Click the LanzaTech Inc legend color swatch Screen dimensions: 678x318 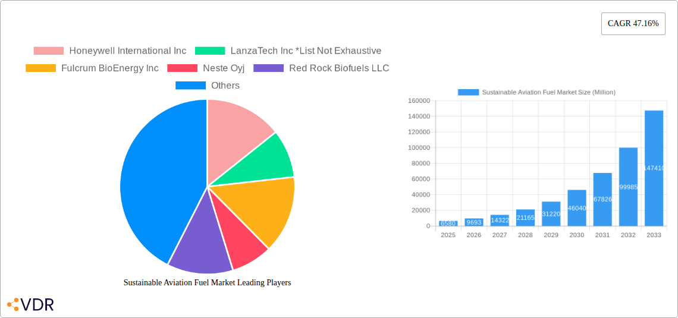click(210, 51)
